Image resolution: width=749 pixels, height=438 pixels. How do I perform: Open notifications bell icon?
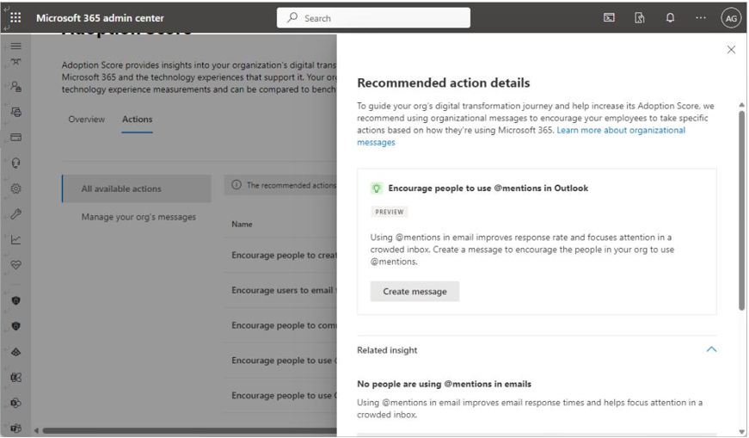pos(670,18)
